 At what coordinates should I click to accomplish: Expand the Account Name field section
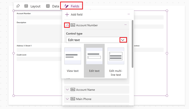point(67,90)
